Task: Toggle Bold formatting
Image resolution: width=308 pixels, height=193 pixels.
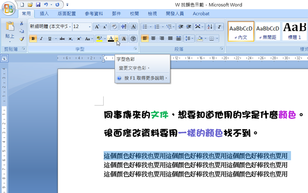Action: click(33, 39)
